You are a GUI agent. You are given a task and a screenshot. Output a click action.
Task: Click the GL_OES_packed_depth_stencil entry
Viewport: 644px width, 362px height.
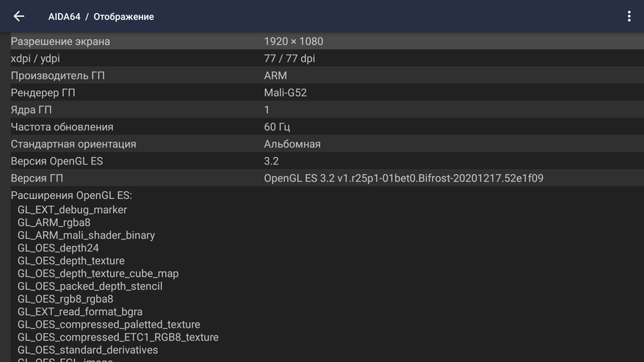coord(90,286)
